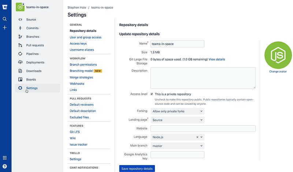Screen dimensions: 293x172
Task: Click the Pipelines cycle icon
Action: [20, 54]
